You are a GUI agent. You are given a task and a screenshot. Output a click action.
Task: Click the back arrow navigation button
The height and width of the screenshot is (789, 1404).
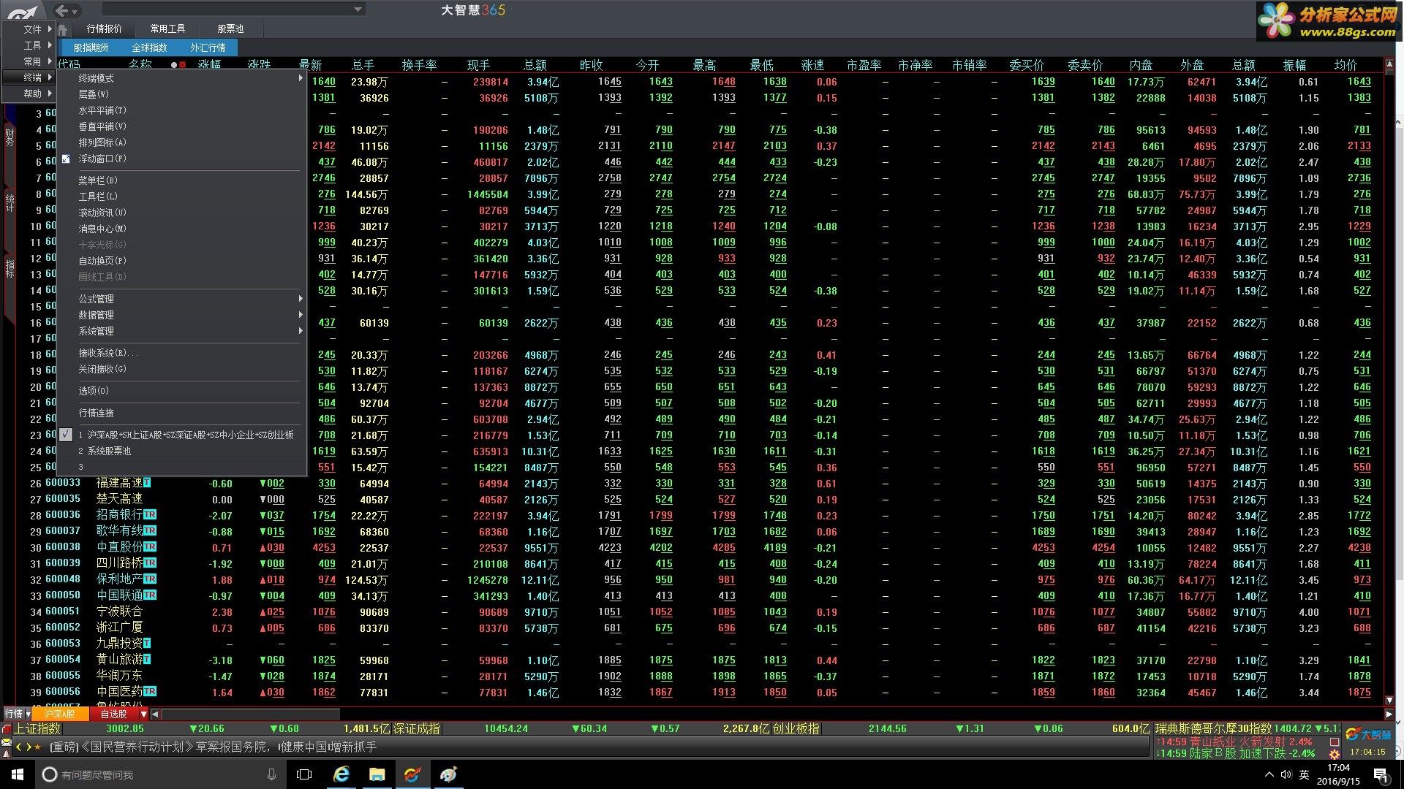(61, 10)
